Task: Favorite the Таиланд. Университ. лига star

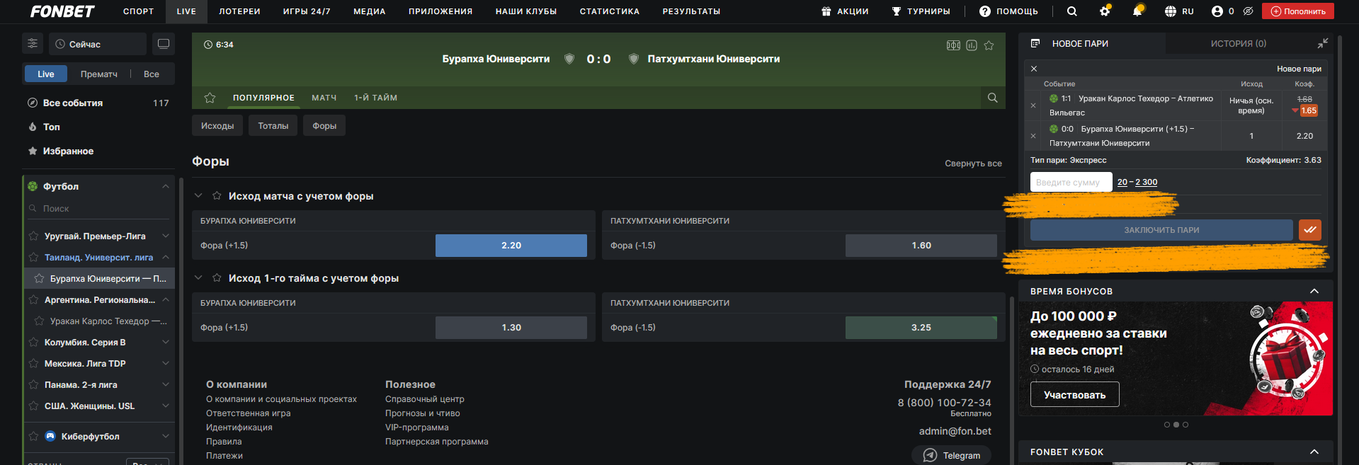Action: [33, 257]
